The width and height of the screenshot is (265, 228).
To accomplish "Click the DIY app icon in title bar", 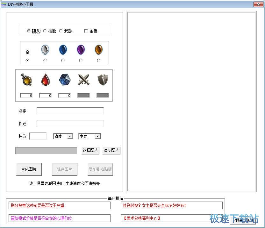I will (x=4, y=4).
